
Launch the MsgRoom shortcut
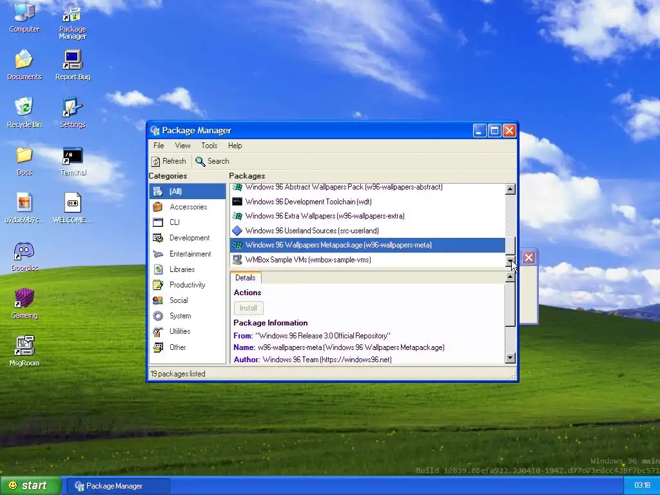click(x=24, y=351)
